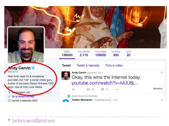The image size is (169, 126).
Task: Click the Riproduci link on the tweet
Action: (x=158, y=89)
